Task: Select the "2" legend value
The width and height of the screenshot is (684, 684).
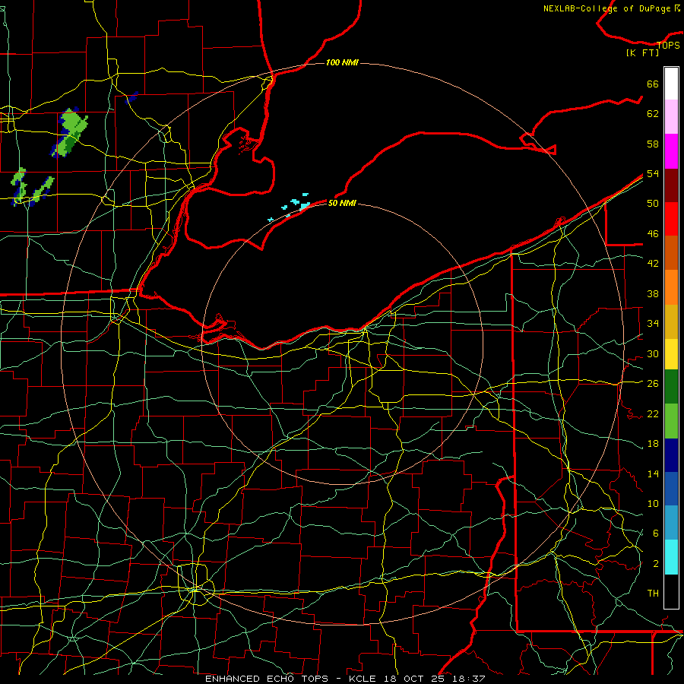Action: (x=656, y=564)
